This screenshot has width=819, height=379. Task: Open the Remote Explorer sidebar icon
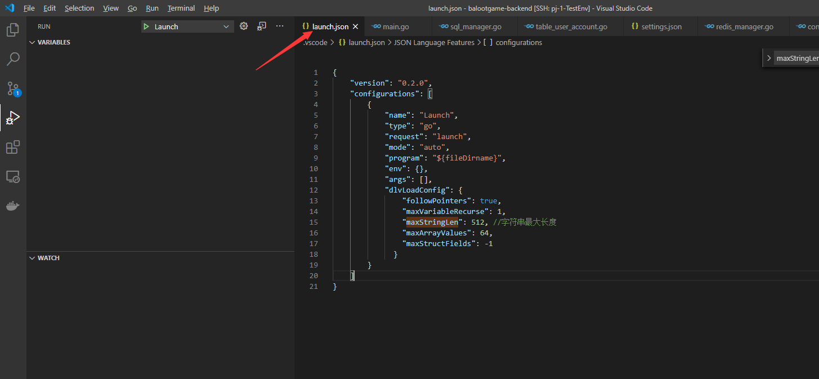click(x=12, y=176)
